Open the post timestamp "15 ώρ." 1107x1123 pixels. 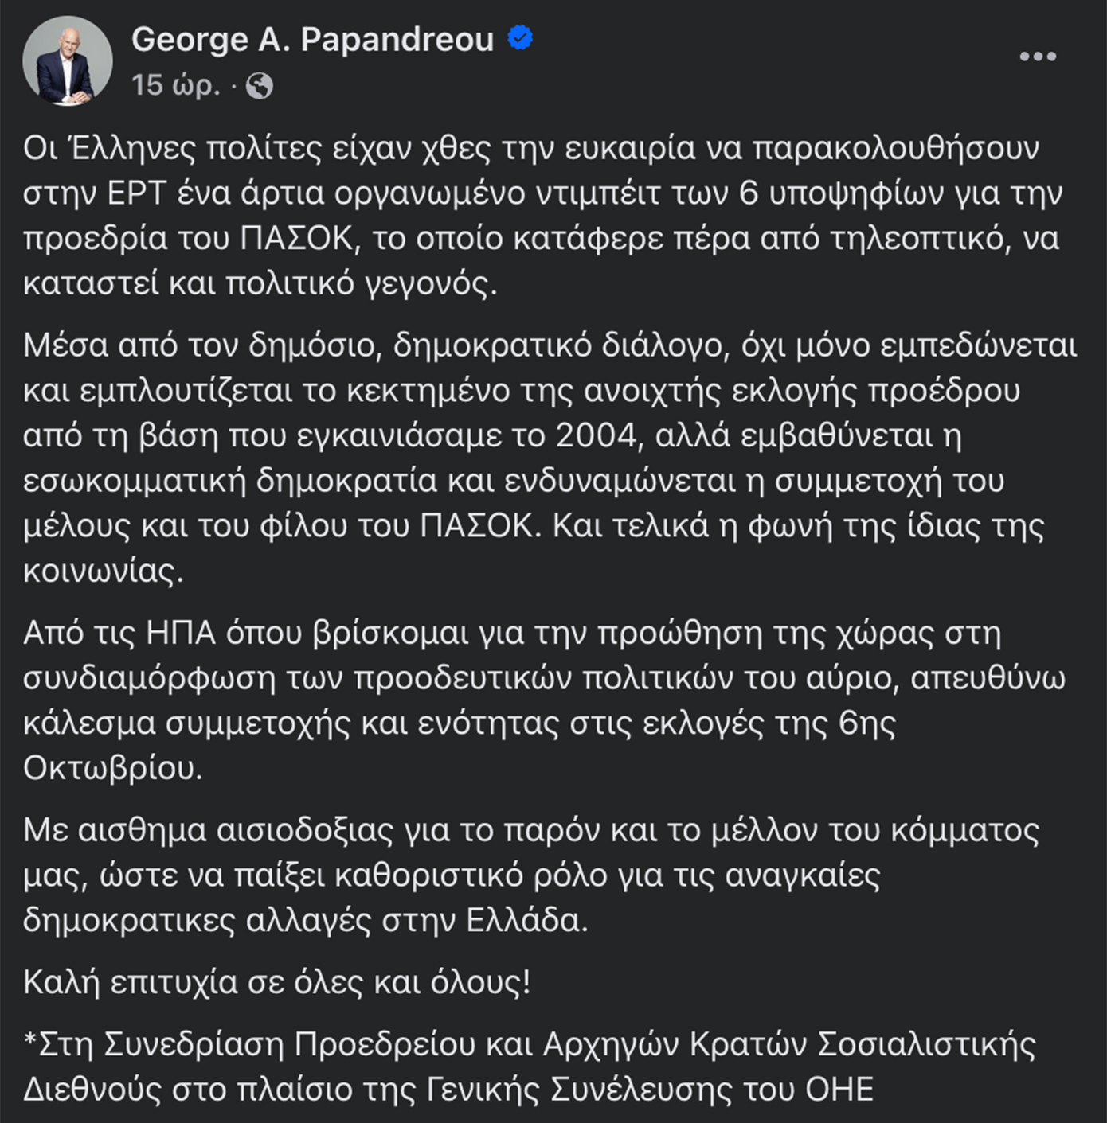(x=175, y=84)
